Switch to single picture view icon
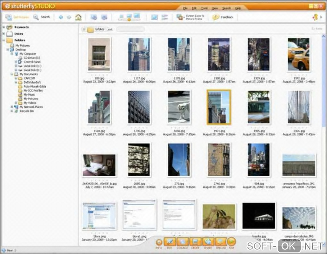Viewport: 327px width, 254px height. (154, 17)
